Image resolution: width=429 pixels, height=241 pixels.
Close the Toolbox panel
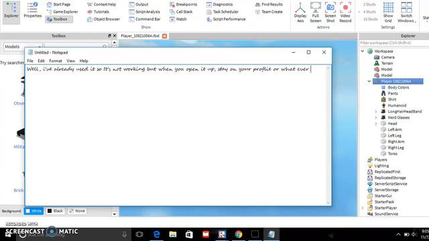115,35
